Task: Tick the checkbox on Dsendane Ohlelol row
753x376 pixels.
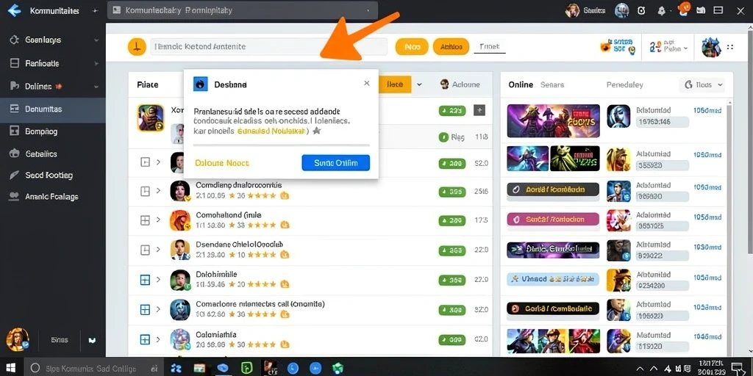Action: pyautogui.click(x=145, y=250)
